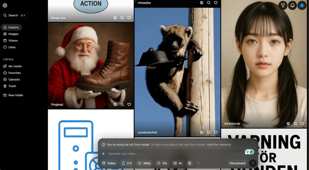The width and height of the screenshot is (309, 170).
Task: Heart the miaqojbp image
Action: (216, 3)
